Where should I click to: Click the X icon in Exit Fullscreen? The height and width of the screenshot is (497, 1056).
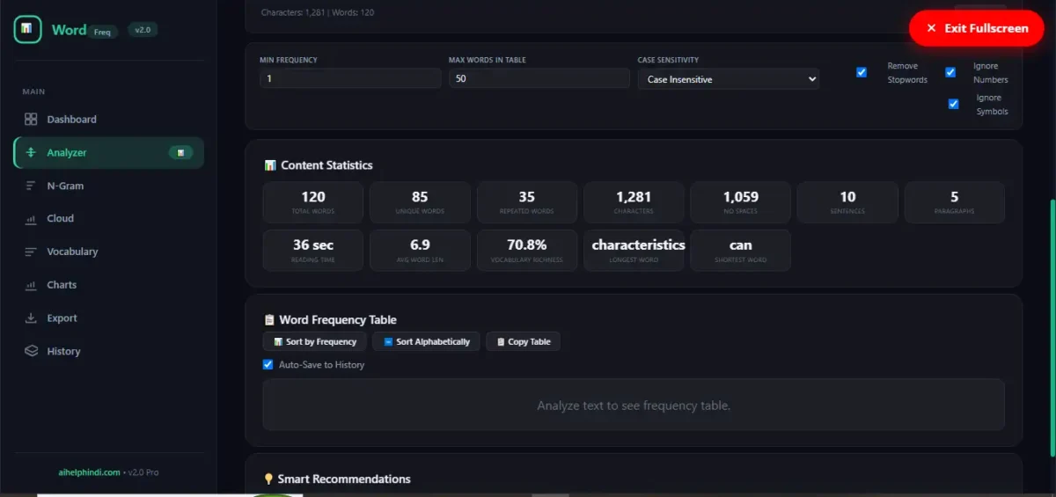click(931, 28)
